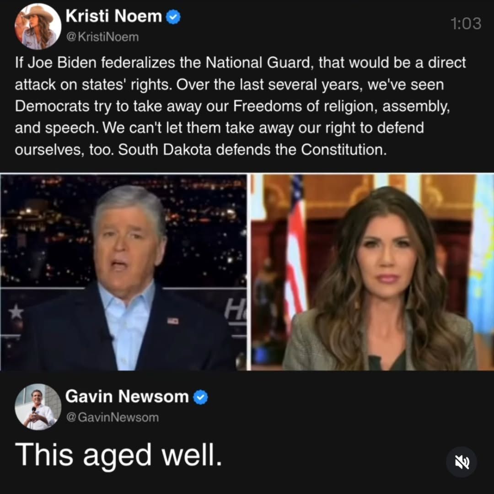This screenshot has width=494, height=494.
Task: Click the 1:03 video time indicator
Action: (x=466, y=24)
